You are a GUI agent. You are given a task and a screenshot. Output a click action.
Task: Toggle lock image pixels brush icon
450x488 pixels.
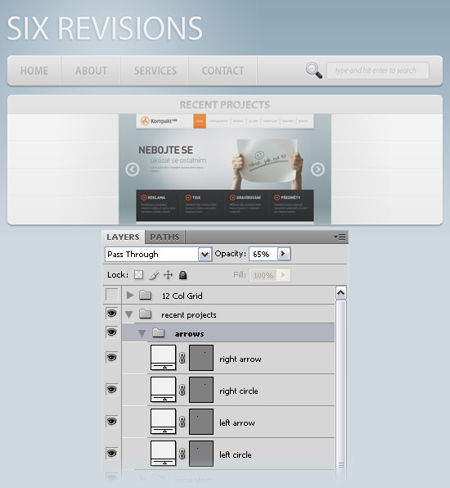pyautogui.click(x=154, y=275)
